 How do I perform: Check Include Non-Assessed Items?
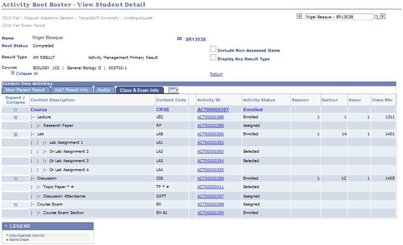(213, 49)
